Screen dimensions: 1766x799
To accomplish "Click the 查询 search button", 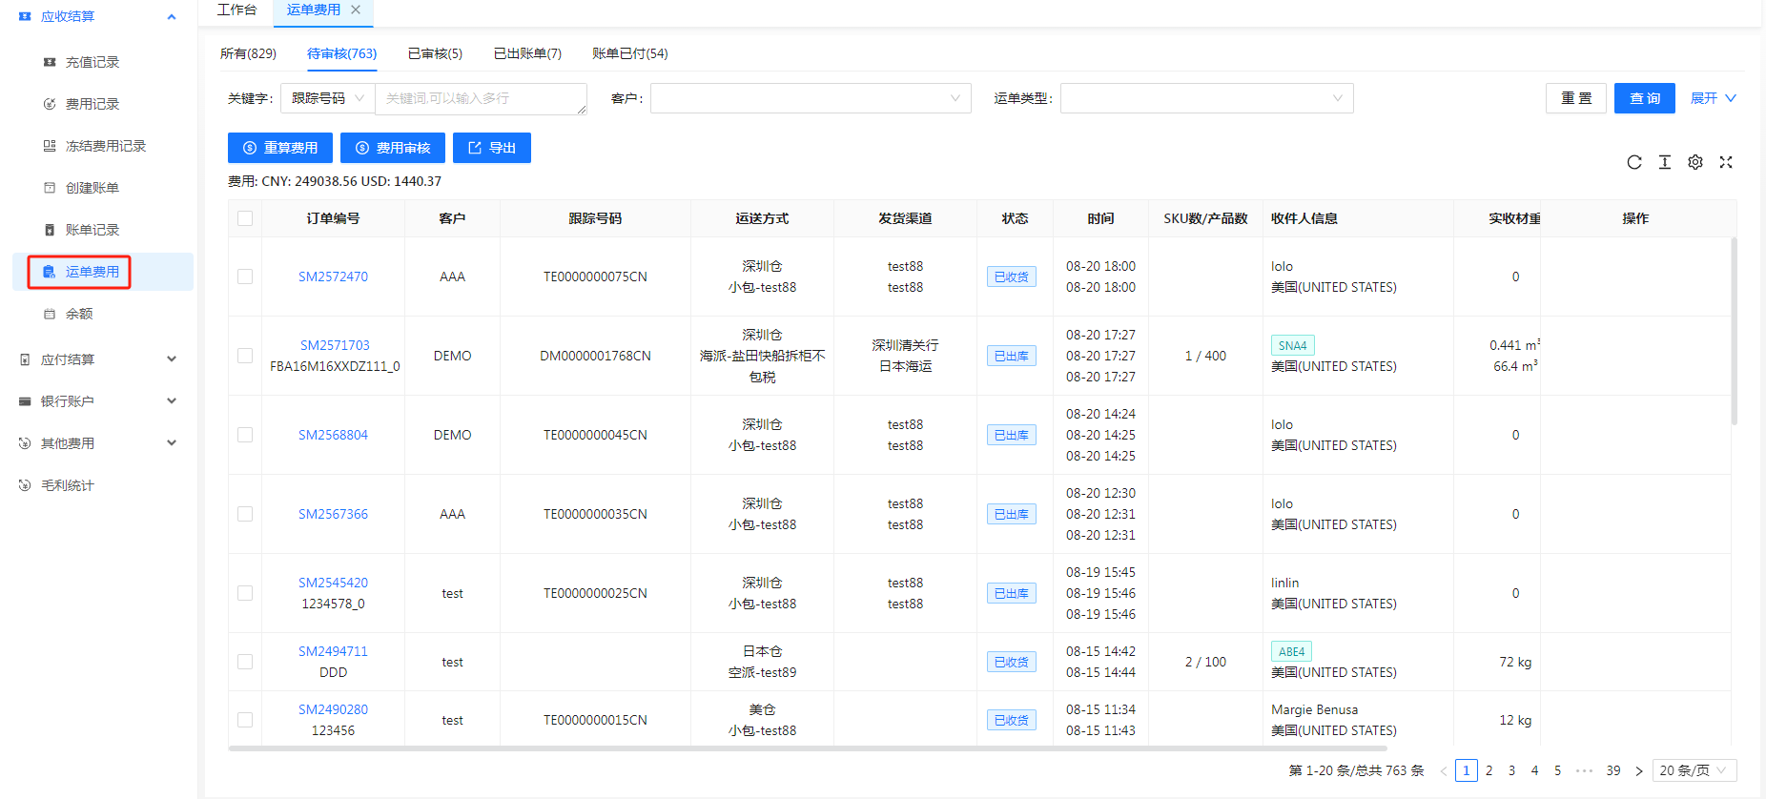I will [x=1645, y=98].
